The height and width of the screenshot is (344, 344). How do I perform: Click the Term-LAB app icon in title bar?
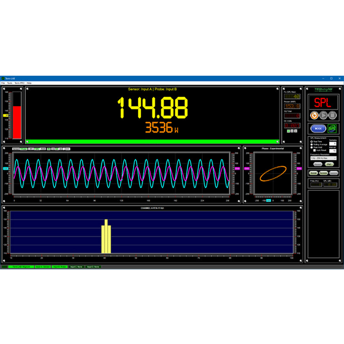point(3,78)
